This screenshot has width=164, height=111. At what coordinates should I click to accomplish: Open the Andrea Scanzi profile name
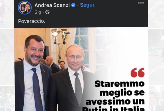click(52, 5)
